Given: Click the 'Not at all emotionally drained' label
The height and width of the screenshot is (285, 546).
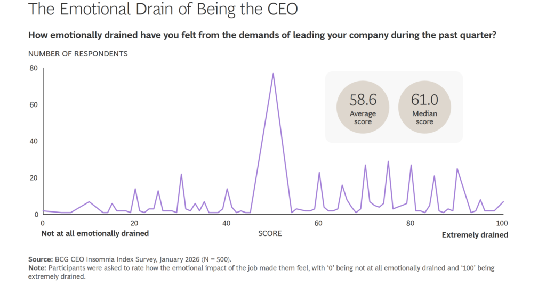Looking at the screenshot, I should coord(95,233).
